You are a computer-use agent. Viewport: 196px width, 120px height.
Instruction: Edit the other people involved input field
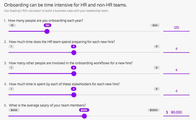pyautogui.click(x=176, y=70)
